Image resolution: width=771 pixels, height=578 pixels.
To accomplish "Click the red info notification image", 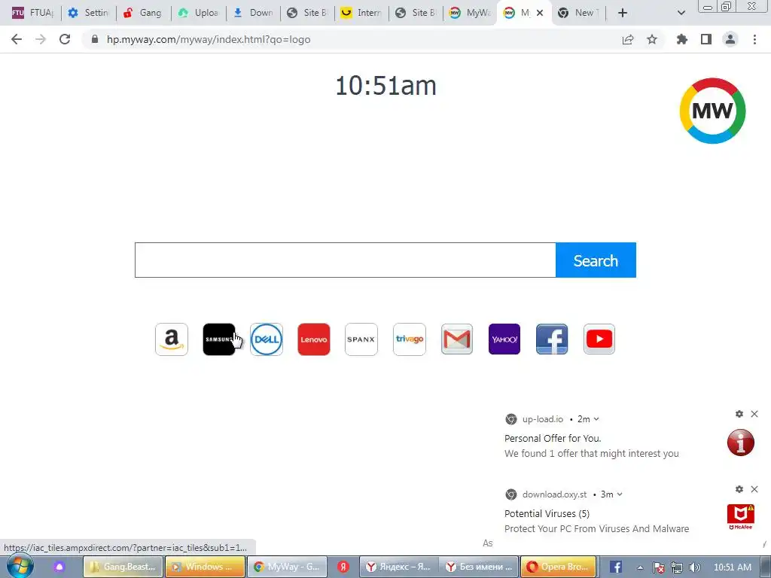I will click(741, 443).
